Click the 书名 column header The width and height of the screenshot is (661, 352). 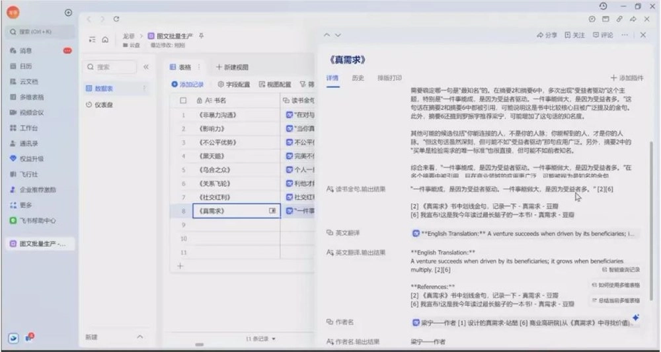pyautogui.click(x=236, y=101)
